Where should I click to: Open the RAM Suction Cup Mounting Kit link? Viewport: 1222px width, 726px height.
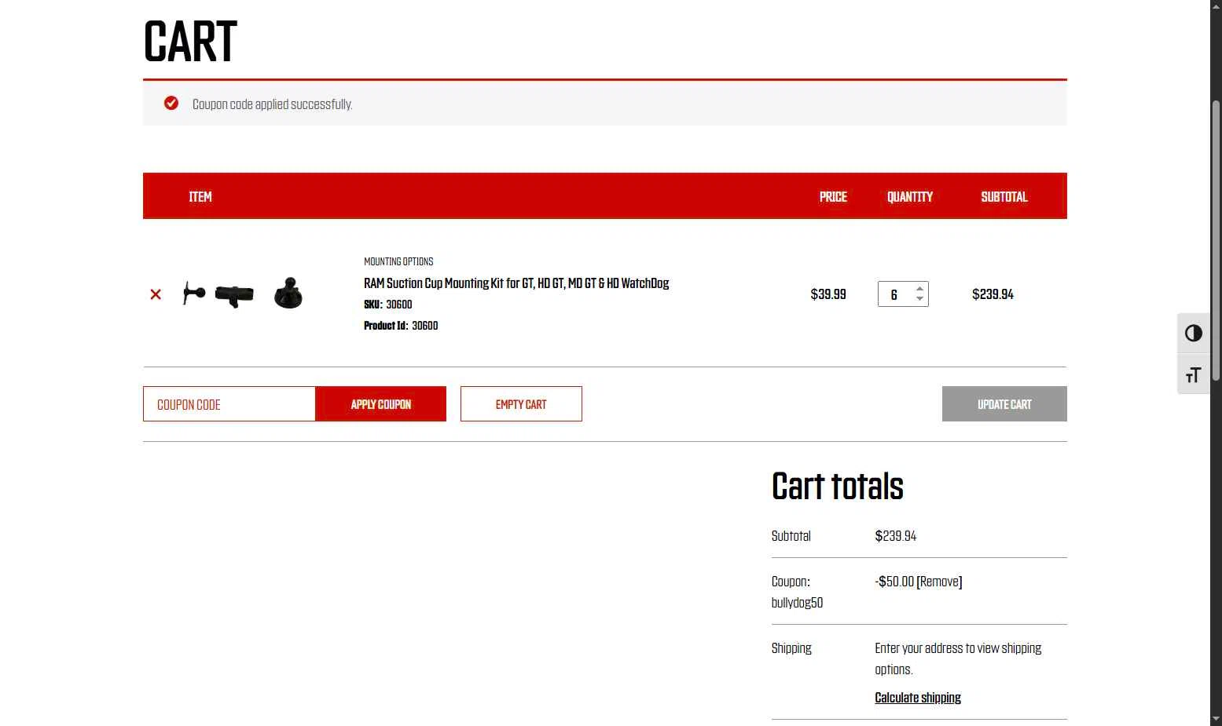[516, 283]
